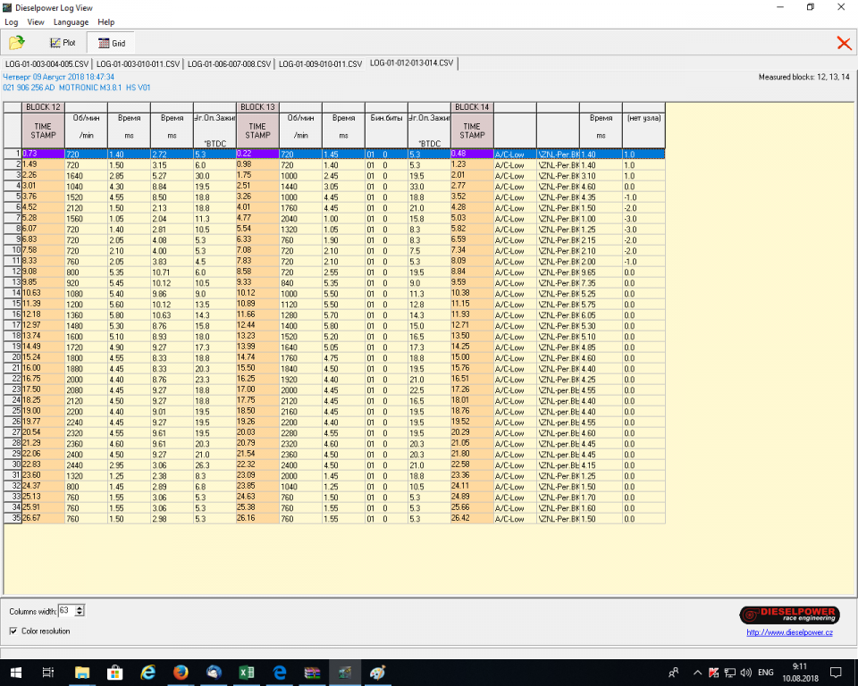This screenshot has height=686, width=858.
Task: Open Excel from the taskbar
Action: tap(246, 672)
